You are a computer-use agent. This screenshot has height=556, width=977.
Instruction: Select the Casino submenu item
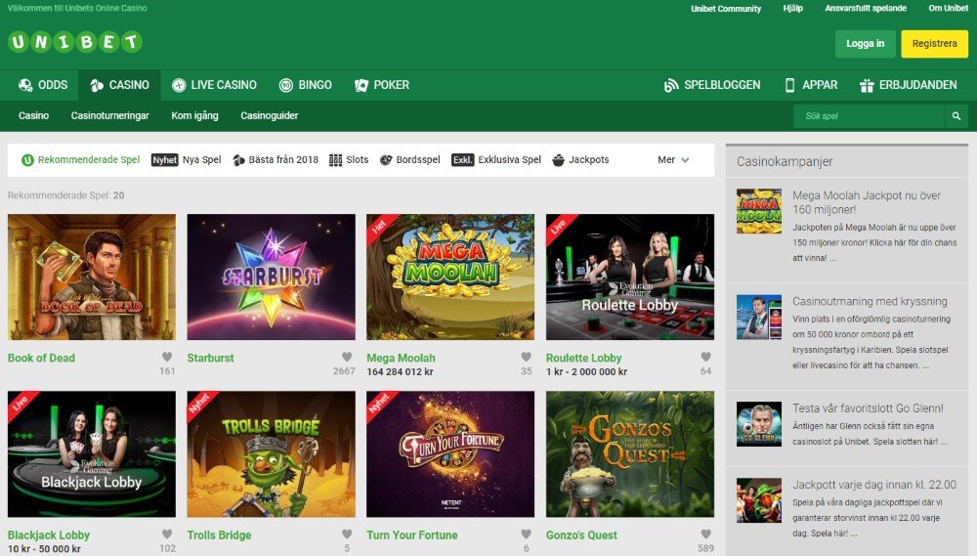pyautogui.click(x=33, y=115)
